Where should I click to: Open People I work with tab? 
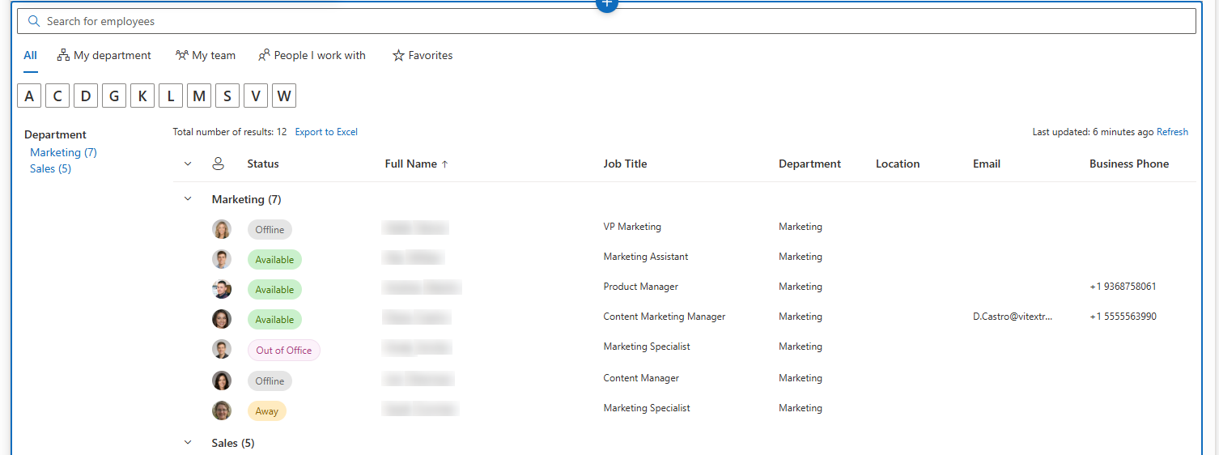(312, 56)
